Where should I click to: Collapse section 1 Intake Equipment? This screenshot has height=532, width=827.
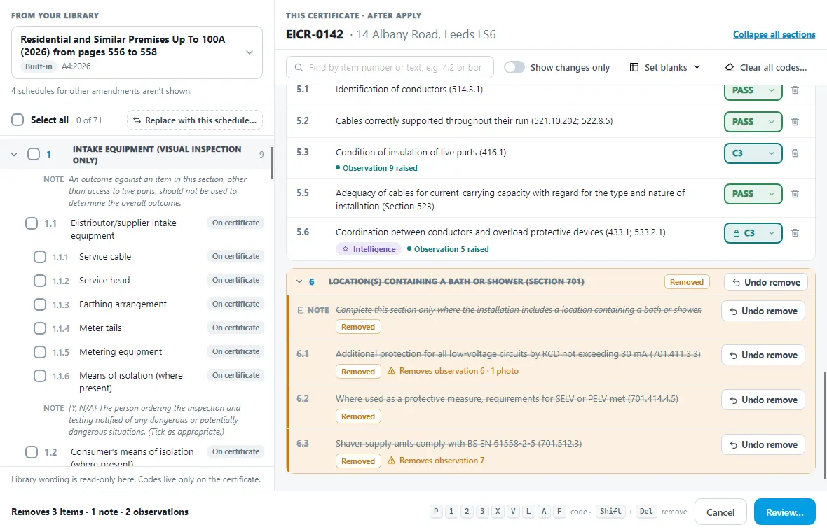point(14,154)
